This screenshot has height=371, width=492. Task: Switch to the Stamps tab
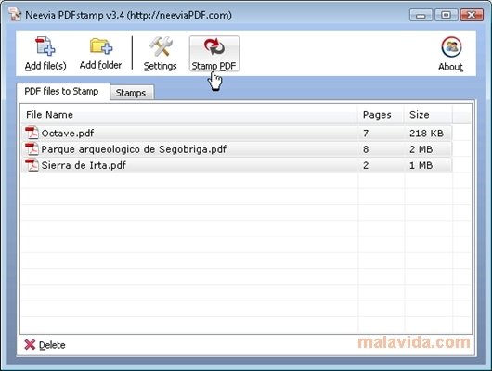pos(132,93)
